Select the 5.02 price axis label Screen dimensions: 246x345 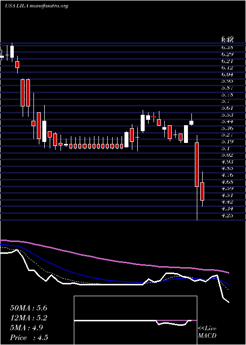(227, 155)
